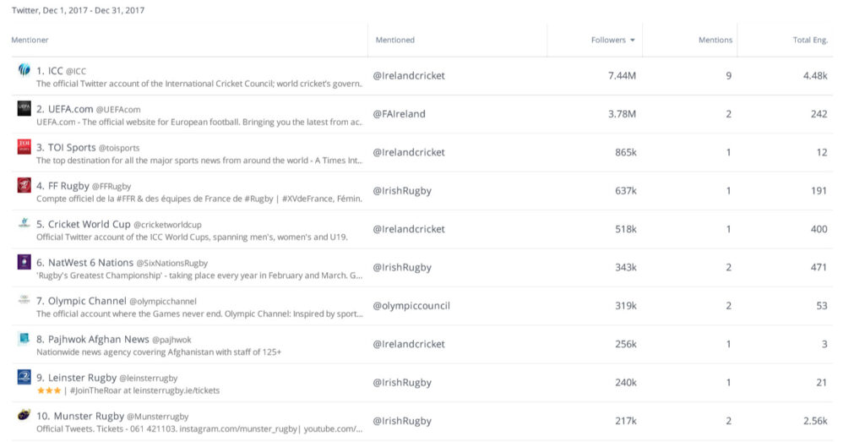The width and height of the screenshot is (865, 442).
Task: Click the FF Rugby avatar icon
Action: (x=24, y=185)
